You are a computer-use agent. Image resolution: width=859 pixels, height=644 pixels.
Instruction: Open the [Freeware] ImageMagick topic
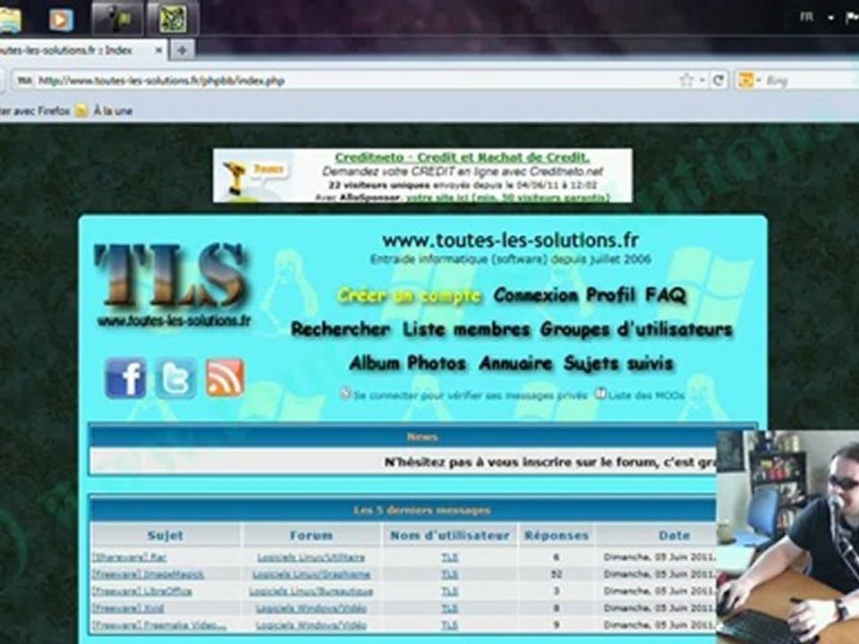(x=148, y=574)
